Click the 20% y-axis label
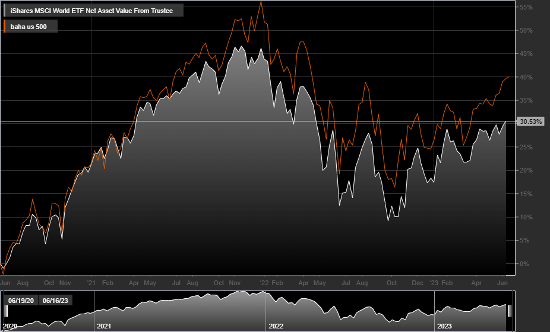The image size is (550, 332). point(526,170)
